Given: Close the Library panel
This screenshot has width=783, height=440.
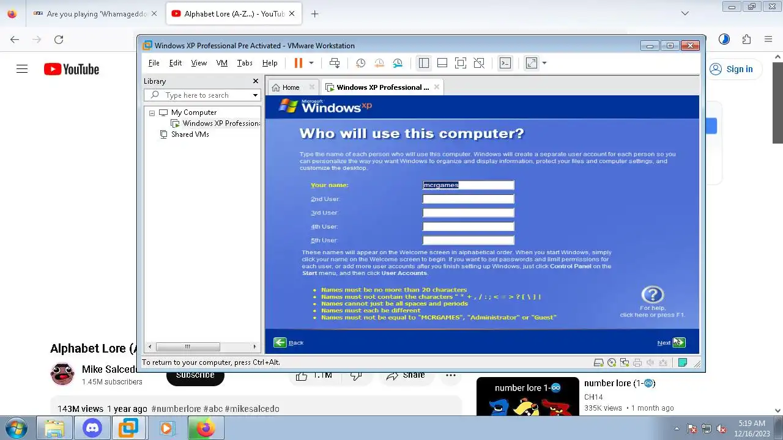Looking at the screenshot, I should [256, 81].
